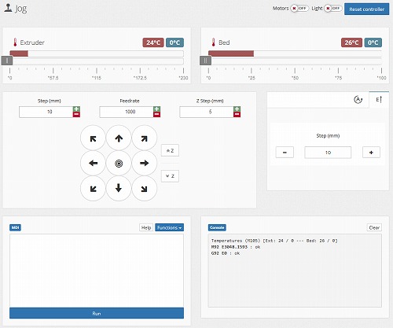Jog diagonally up-left with the arrow button
The height and width of the screenshot is (328, 393).
click(x=93, y=138)
